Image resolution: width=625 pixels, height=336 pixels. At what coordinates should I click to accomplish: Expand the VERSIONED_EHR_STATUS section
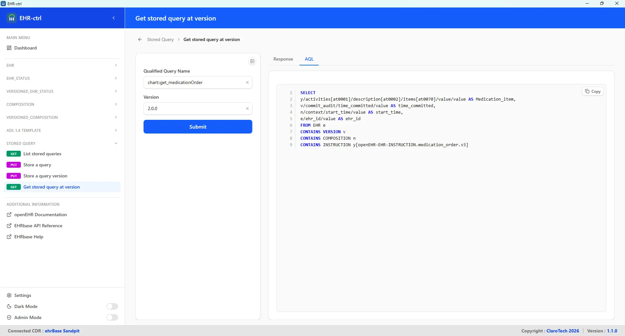(x=62, y=91)
